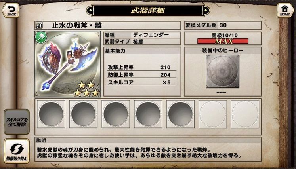Click スキルコアを全て解除 button
296x169 pixels.
pyautogui.click(x=17, y=122)
